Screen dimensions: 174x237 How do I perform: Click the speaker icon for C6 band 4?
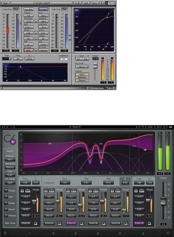(x=104, y=223)
